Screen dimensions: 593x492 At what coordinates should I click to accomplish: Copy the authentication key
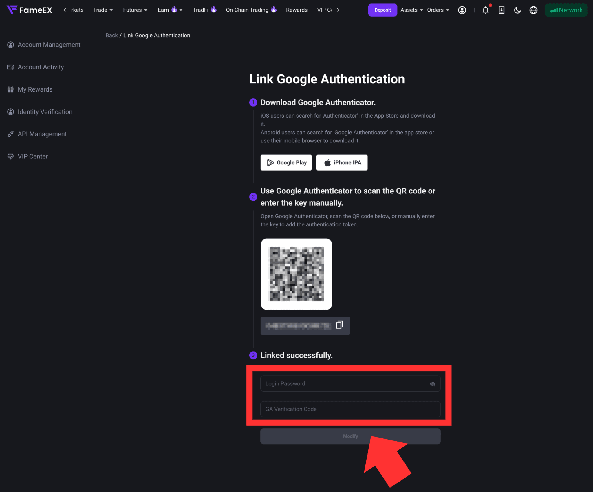coord(339,325)
